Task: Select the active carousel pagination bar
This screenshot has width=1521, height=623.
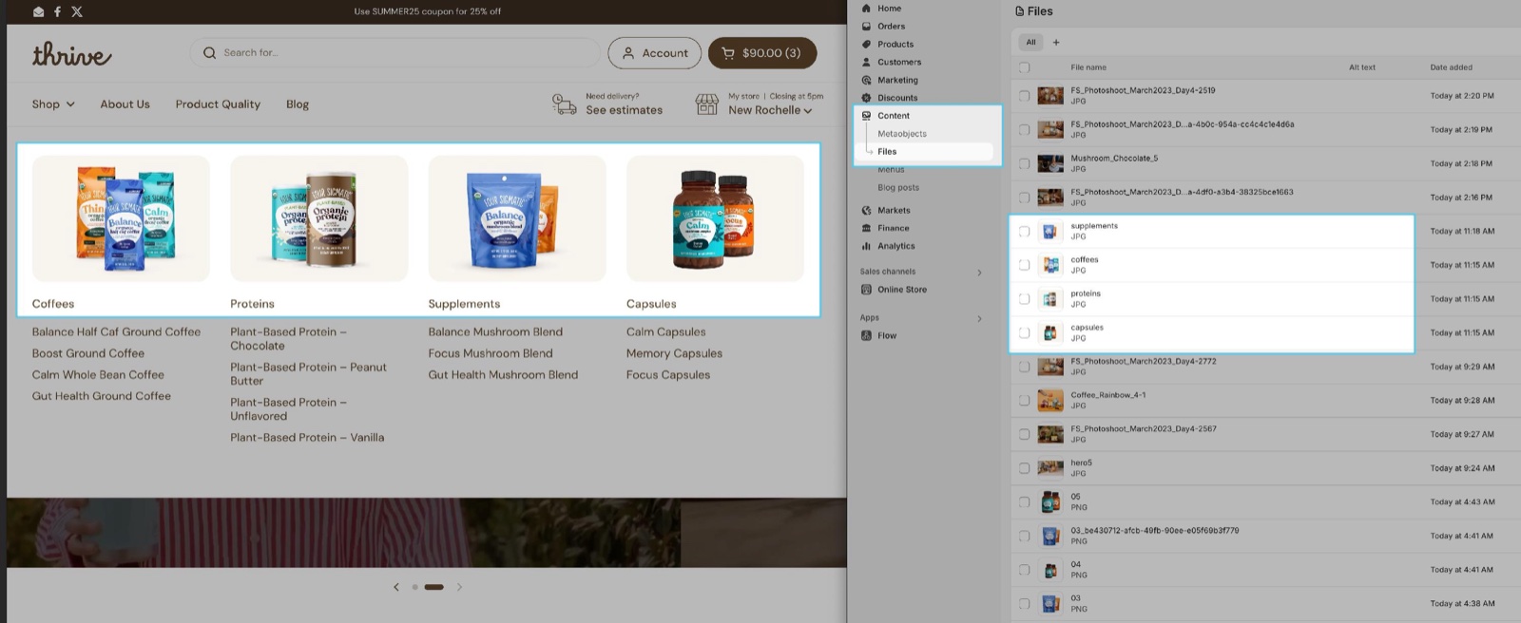Action: click(x=434, y=587)
